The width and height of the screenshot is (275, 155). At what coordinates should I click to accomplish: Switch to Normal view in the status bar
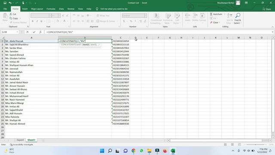[x=225, y=145]
